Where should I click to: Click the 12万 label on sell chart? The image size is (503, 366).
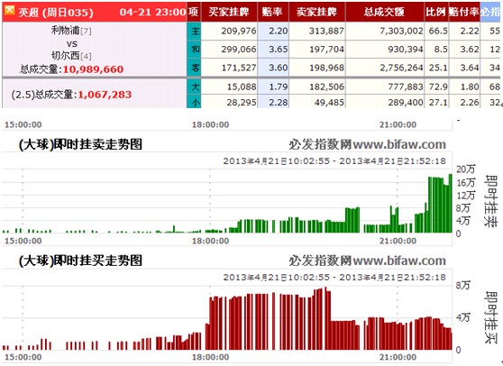click(x=466, y=196)
